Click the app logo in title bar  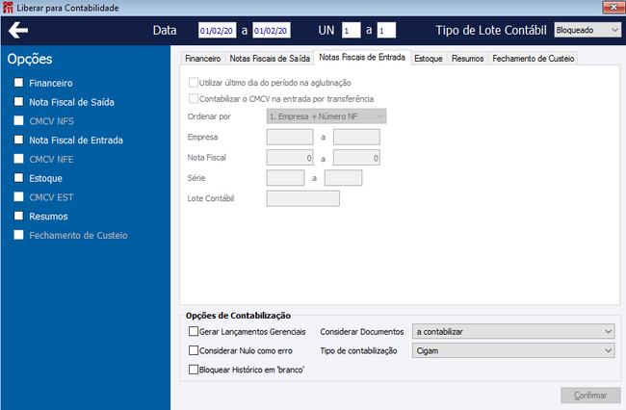8,8
